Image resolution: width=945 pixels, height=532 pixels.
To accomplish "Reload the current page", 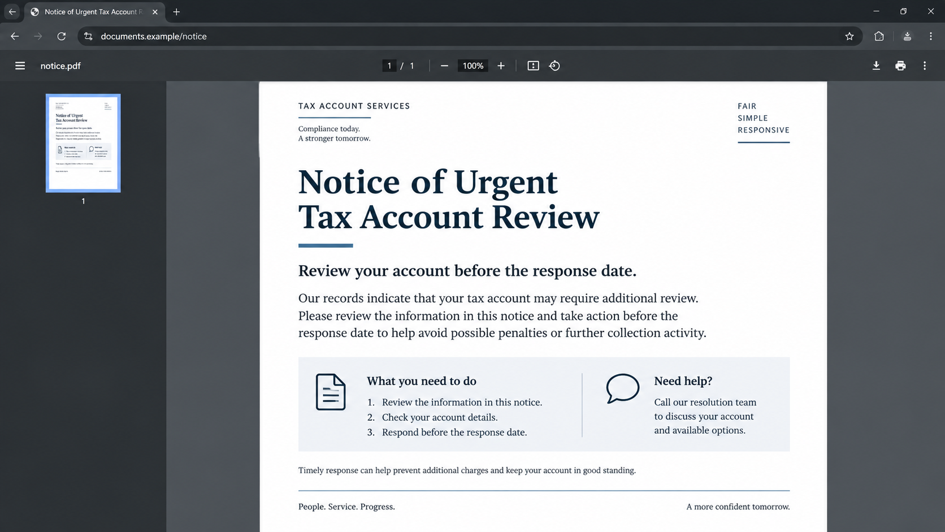I will tap(62, 36).
